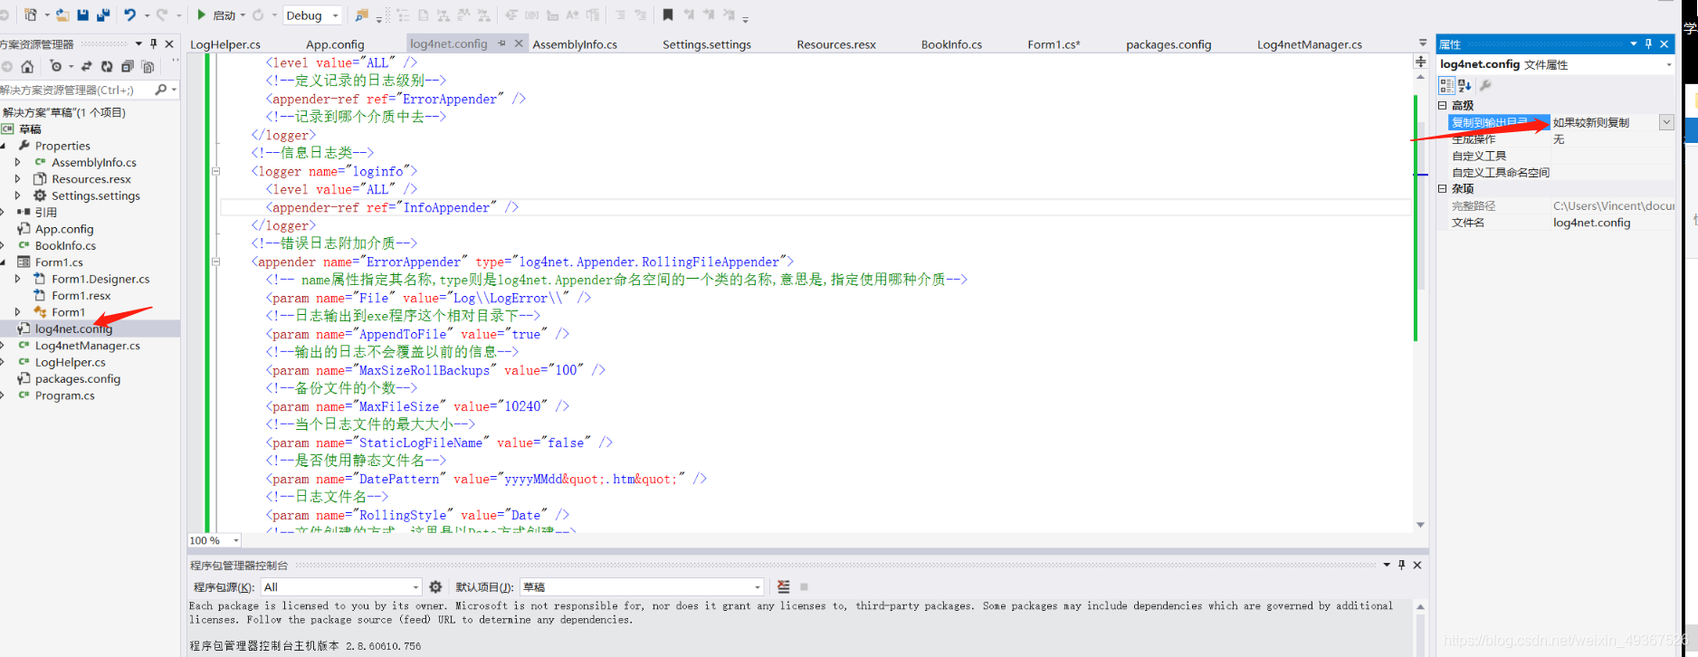Go Home in Solution Explorer toolbar
Viewport: 1698px width, 657px height.
tap(27, 66)
